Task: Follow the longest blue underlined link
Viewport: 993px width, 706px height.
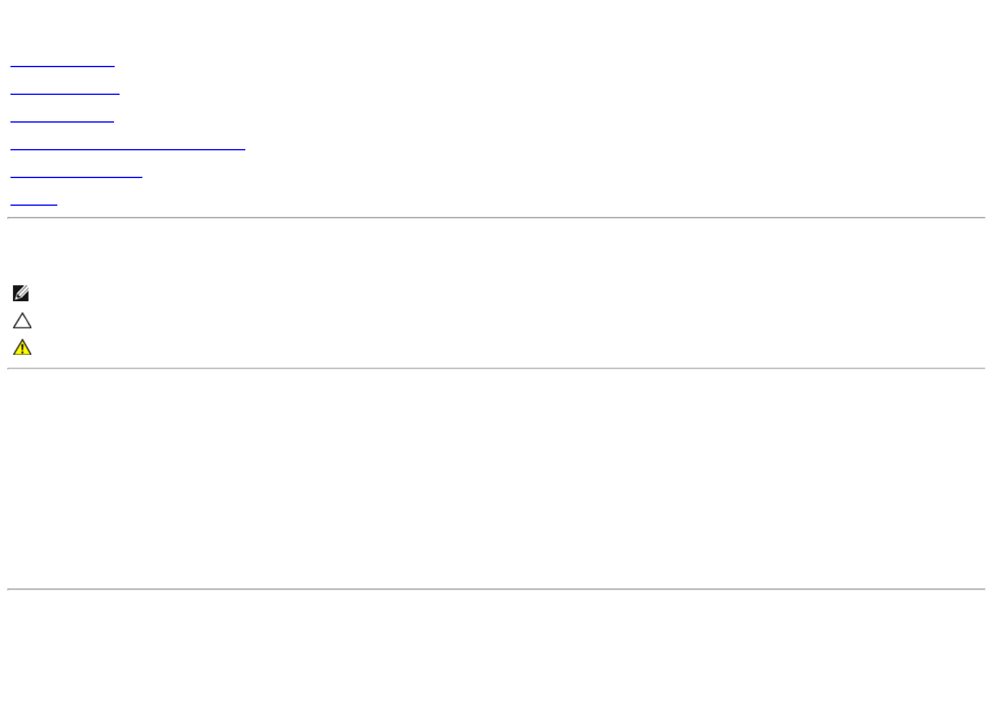Action: pos(128,146)
